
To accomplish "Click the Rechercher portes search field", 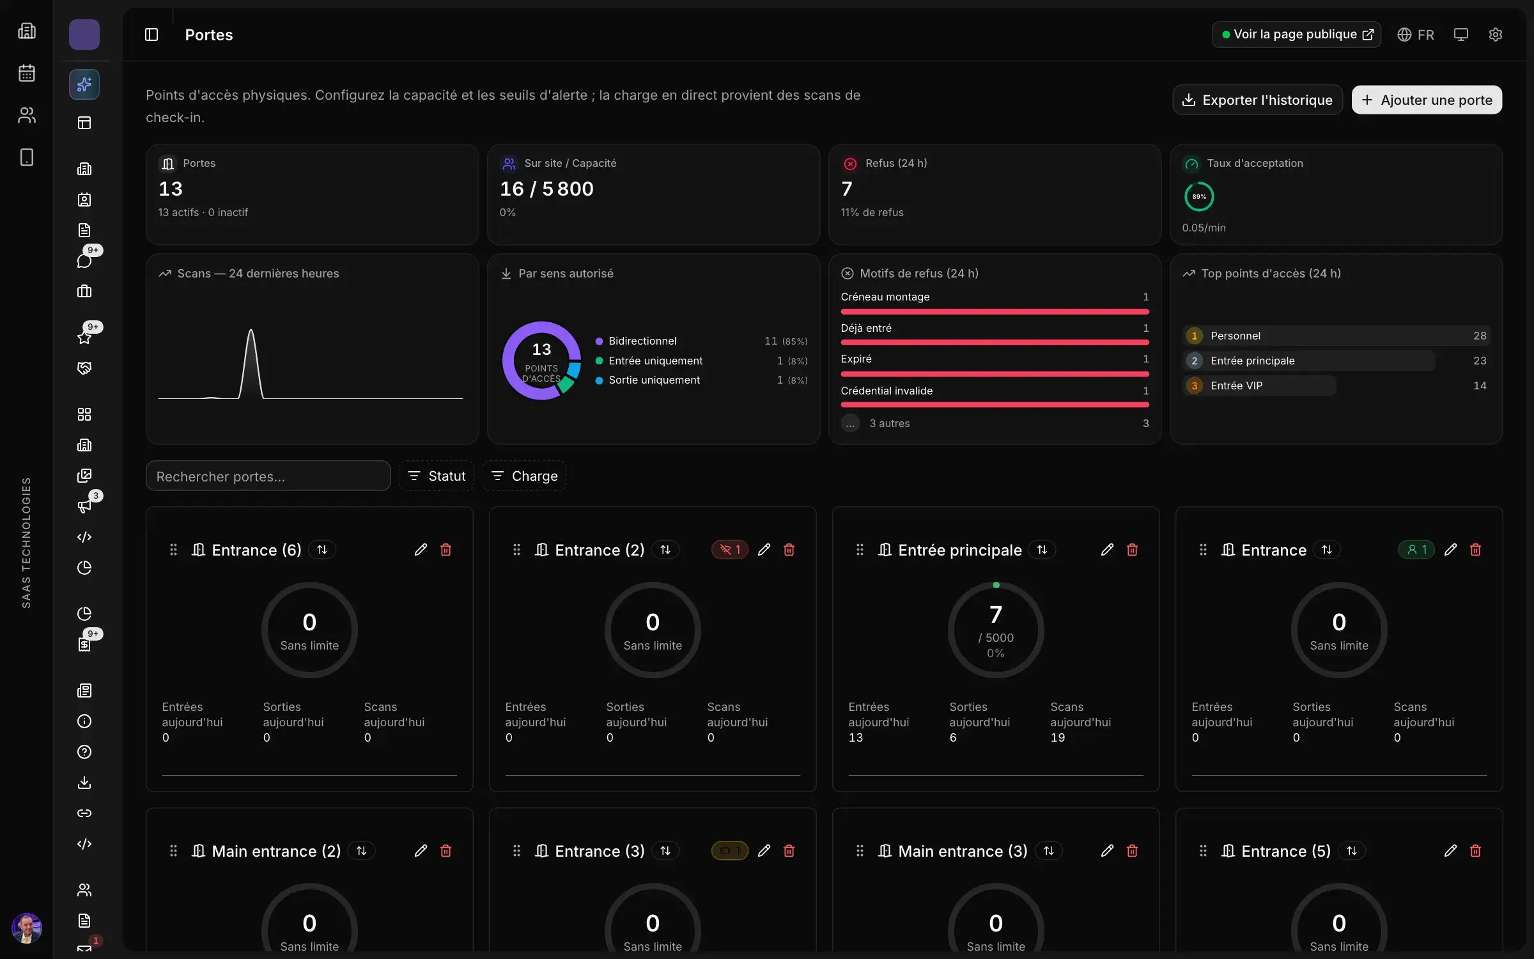I will click(268, 476).
